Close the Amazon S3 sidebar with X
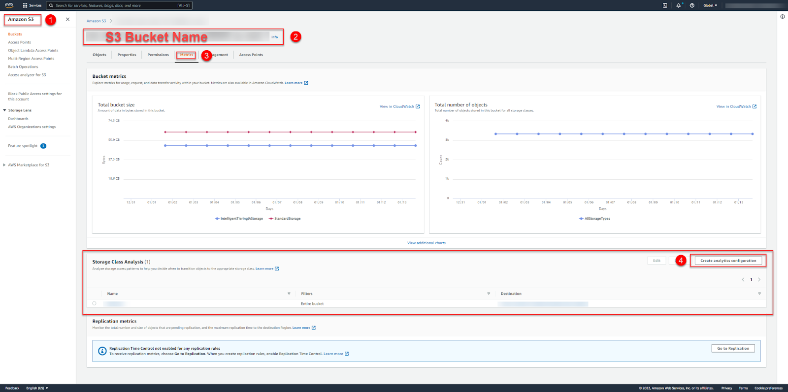This screenshot has height=392, width=788. [x=67, y=19]
